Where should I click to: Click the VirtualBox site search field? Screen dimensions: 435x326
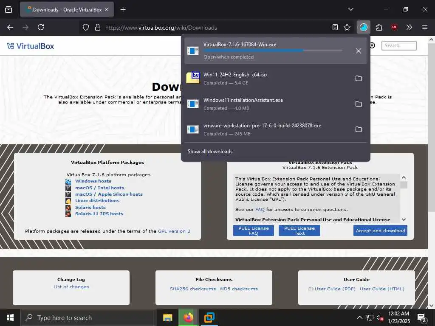[x=399, y=46]
